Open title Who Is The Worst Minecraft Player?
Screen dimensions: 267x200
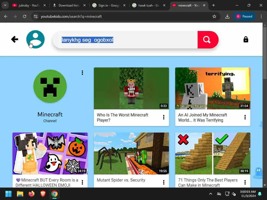pyautogui.click(x=123, y=117)
